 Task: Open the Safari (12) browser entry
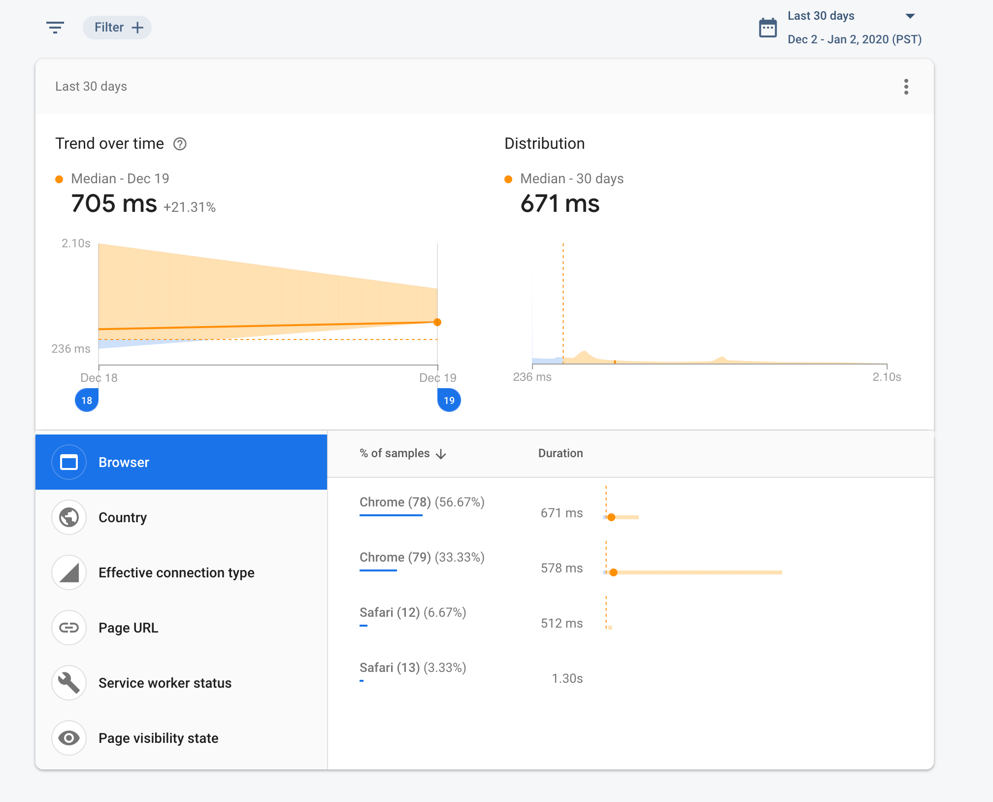tap(412, 612)
